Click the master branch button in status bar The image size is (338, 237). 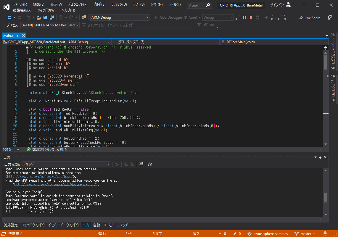tap(305, 234)
